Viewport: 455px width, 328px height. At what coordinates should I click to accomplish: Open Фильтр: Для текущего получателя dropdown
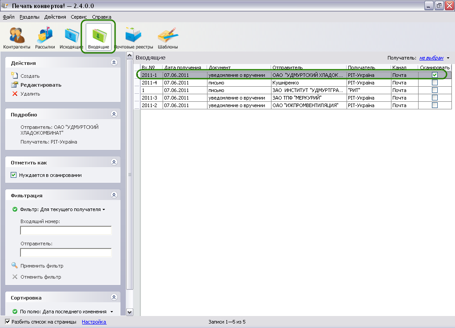(x=62, y=209)
